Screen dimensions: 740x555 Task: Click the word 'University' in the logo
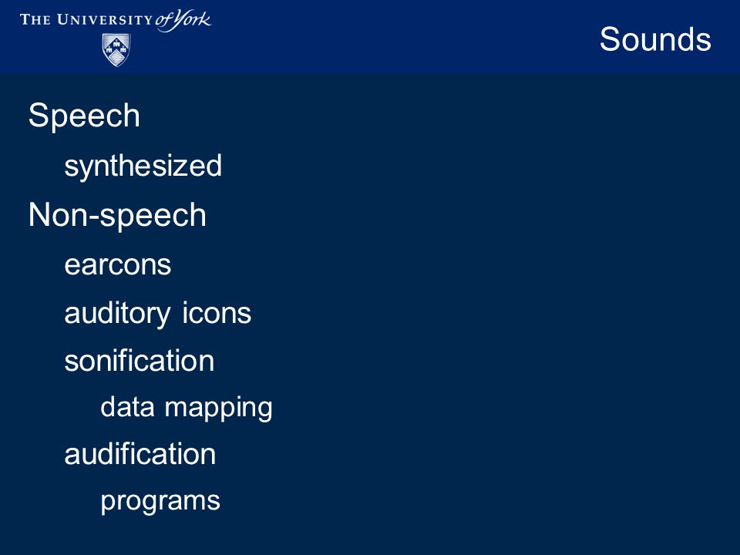[104, 20]
